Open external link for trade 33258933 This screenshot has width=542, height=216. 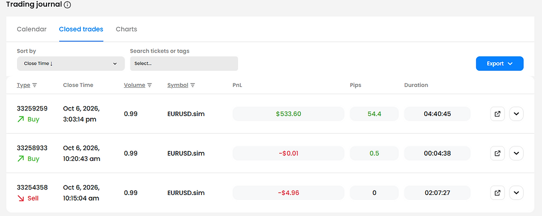(x=497, y=153)
